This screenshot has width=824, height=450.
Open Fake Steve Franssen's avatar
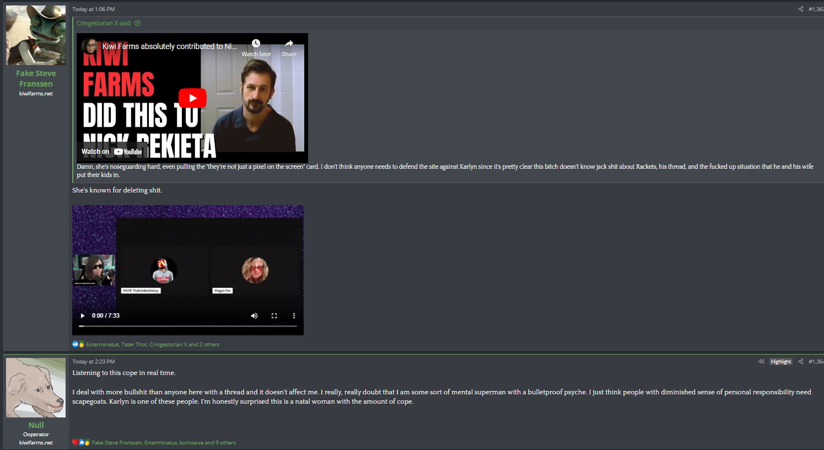36,35
